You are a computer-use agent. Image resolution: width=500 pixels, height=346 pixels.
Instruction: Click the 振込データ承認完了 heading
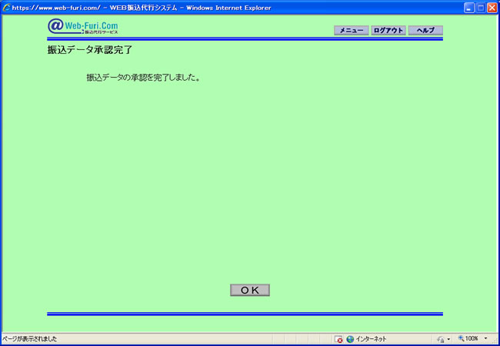tap(90, 50)
